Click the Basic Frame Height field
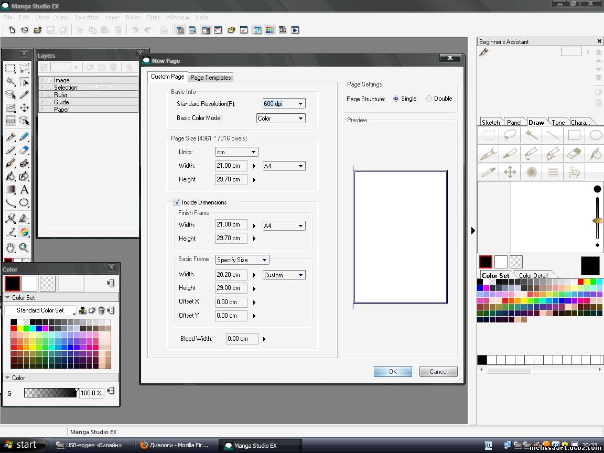This screenshot has width=604, height=453. [x=231, y=288]
